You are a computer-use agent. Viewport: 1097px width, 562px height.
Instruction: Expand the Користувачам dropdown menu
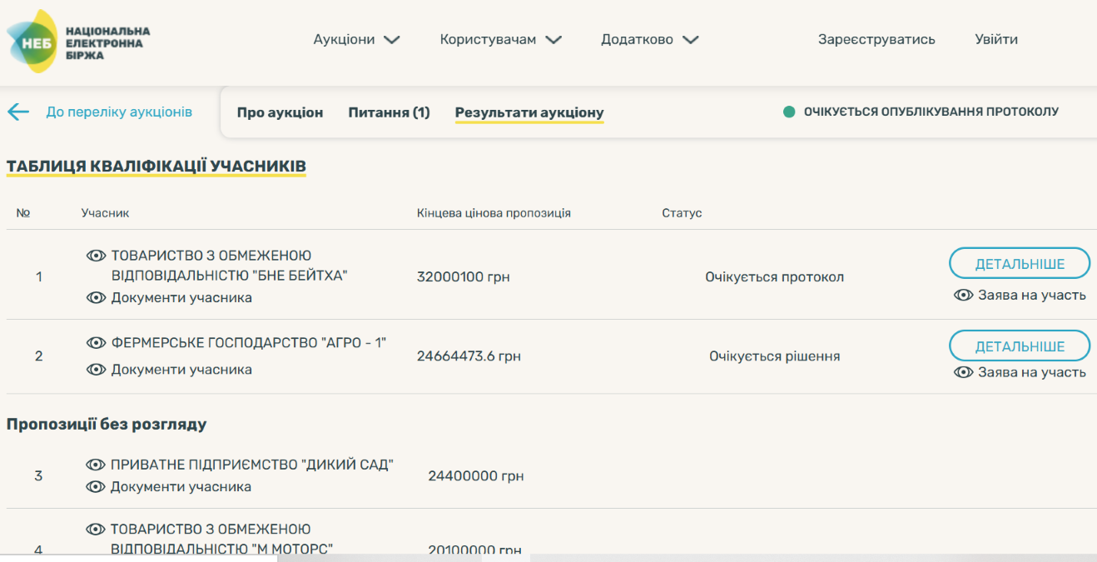(x=500, y=39)
